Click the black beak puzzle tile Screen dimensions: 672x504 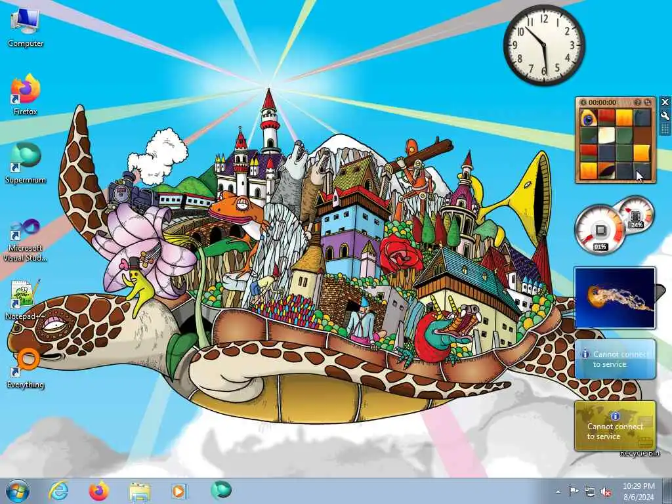click(606, 171)
